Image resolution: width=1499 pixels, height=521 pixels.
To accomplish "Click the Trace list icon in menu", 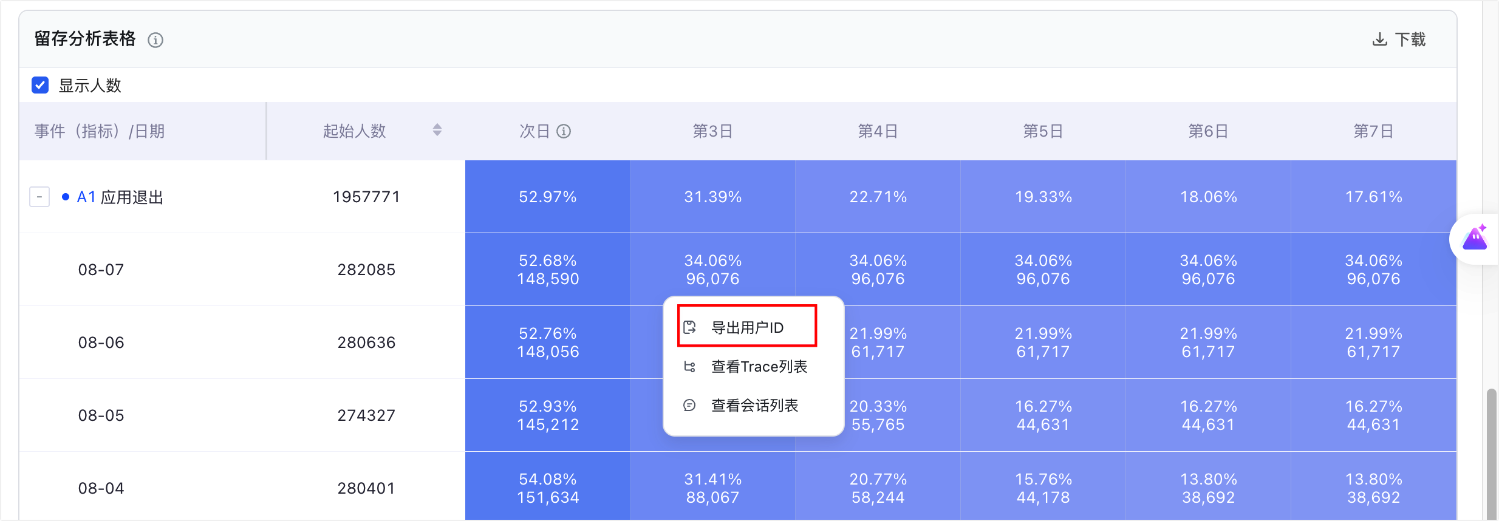I will (x=690, y=367).
